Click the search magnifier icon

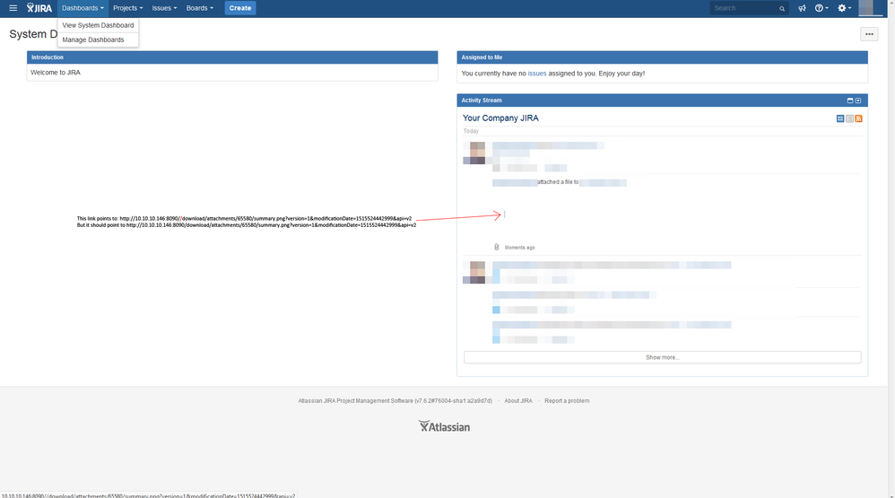coord(782,9)
